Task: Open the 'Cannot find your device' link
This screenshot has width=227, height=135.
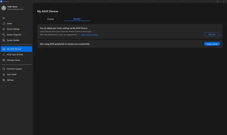Action: 89,35
